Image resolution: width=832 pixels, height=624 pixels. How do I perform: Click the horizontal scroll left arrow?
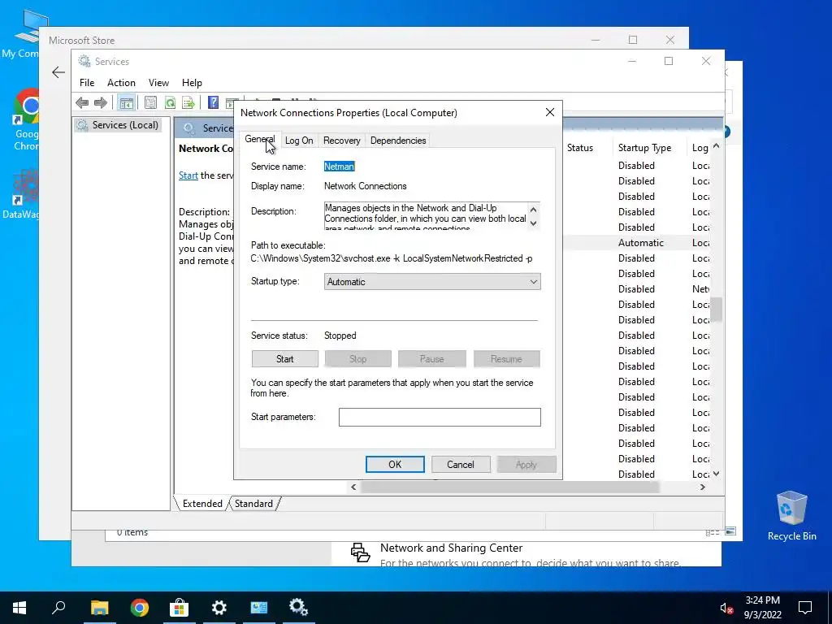click(353, 487)
